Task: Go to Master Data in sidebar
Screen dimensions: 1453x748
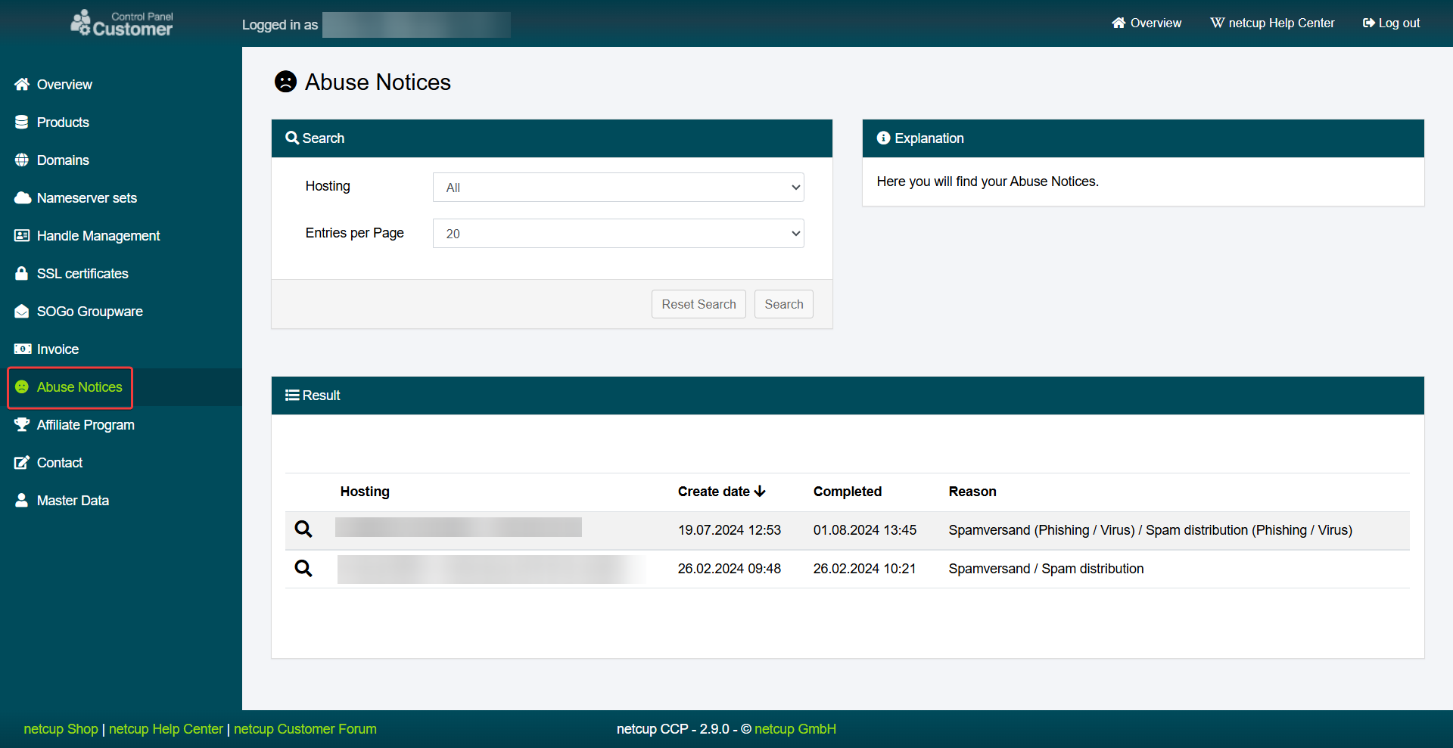Action: pyautogui.click(x=73, y=501)
